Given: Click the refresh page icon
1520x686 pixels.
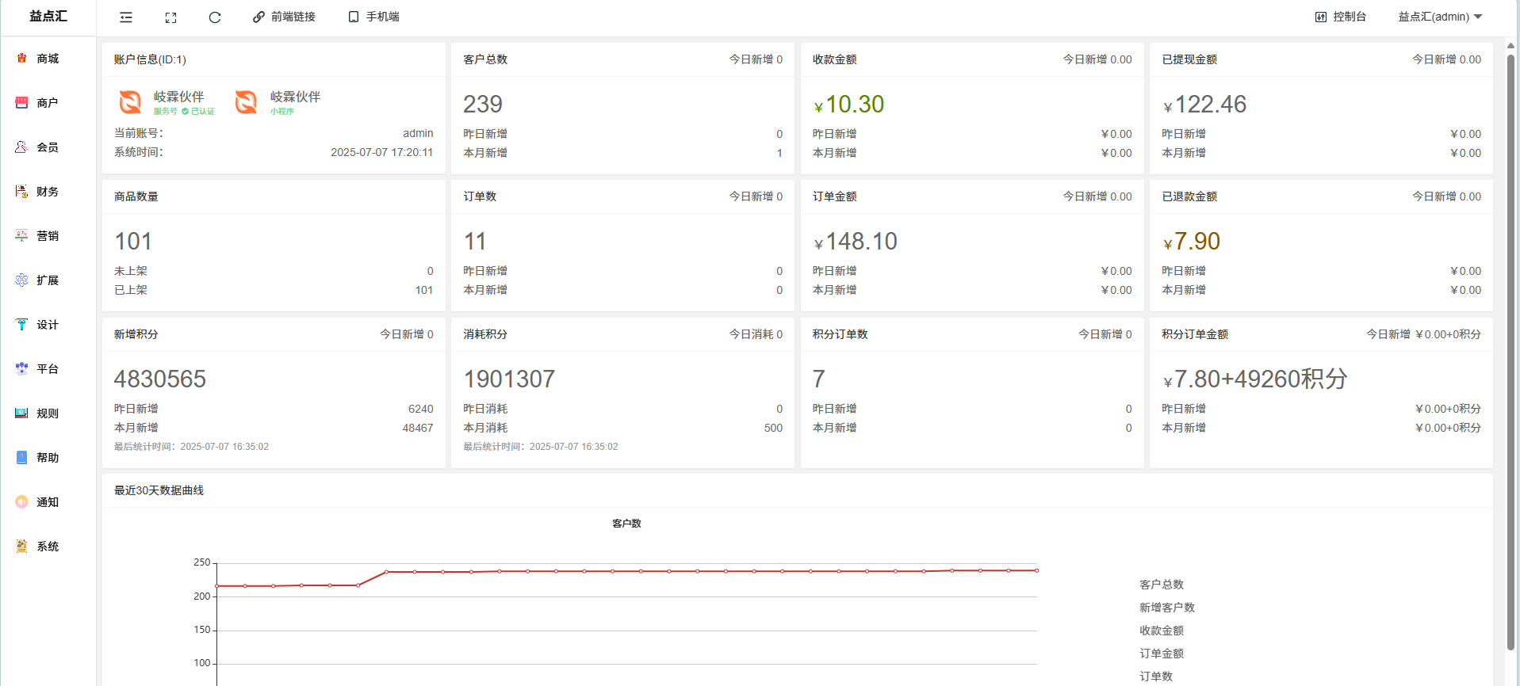Looking at the screenshot, I should click(215, 17).
